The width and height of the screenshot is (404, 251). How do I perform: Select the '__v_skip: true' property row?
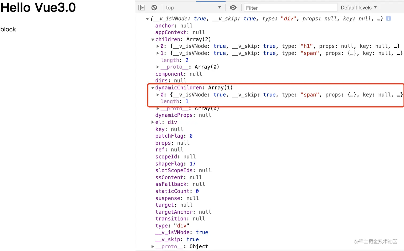tap(177, 239)
